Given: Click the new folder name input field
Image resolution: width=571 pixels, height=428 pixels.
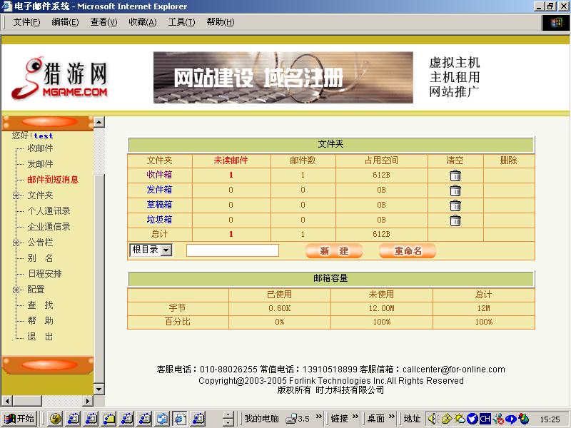Looking at the screenshot, I should tap(233, 250).
